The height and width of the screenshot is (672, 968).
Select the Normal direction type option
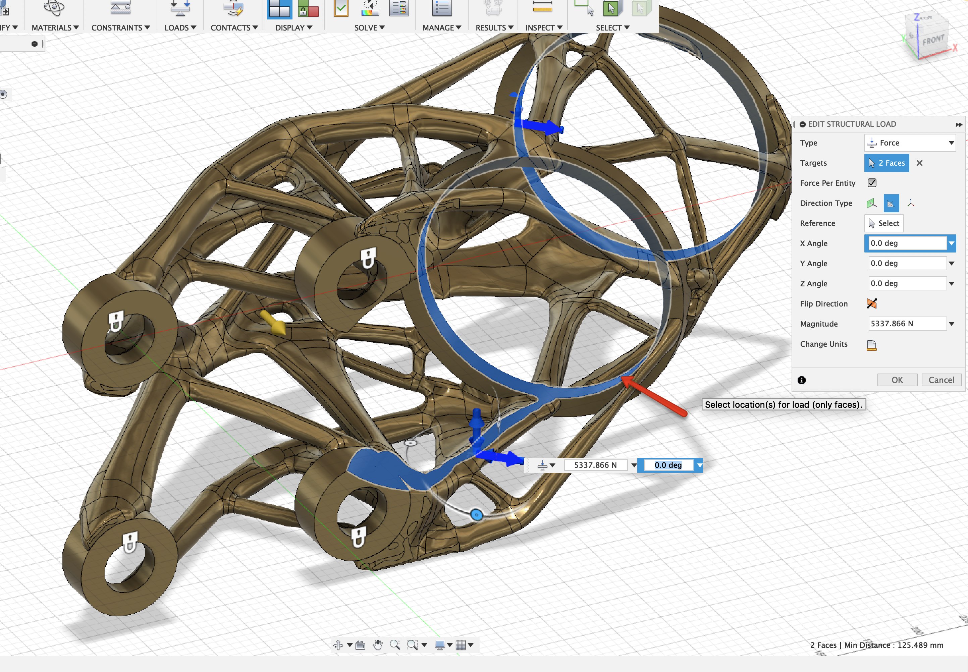click(872, 203)
